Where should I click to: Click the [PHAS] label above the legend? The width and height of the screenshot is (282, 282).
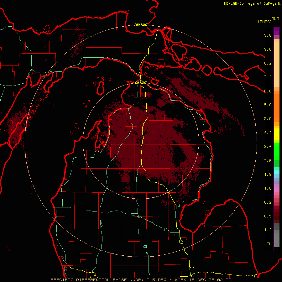pos(265,22)
